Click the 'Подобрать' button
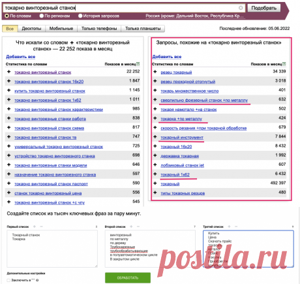The width and height of the screenshot is (300, 284). 264,8
